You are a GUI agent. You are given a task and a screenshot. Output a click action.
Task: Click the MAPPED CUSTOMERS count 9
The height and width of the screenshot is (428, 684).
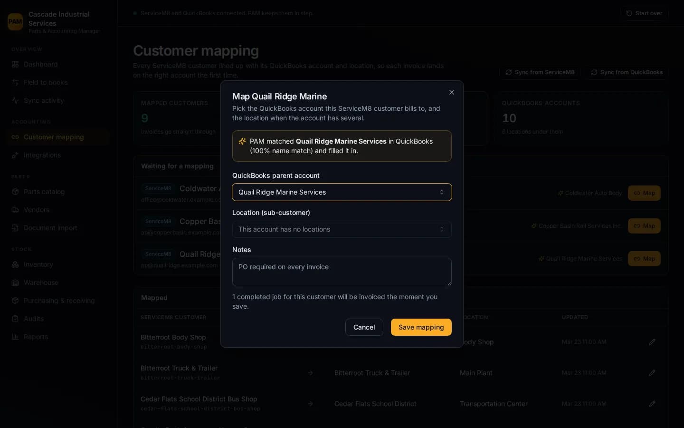point(145,118)
